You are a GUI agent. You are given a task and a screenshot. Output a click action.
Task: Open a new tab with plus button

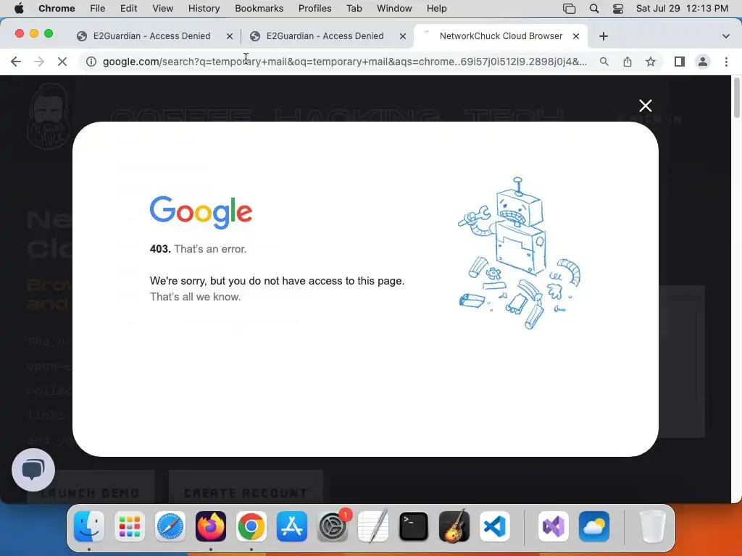pyautogui.click(x=604, y=36)
